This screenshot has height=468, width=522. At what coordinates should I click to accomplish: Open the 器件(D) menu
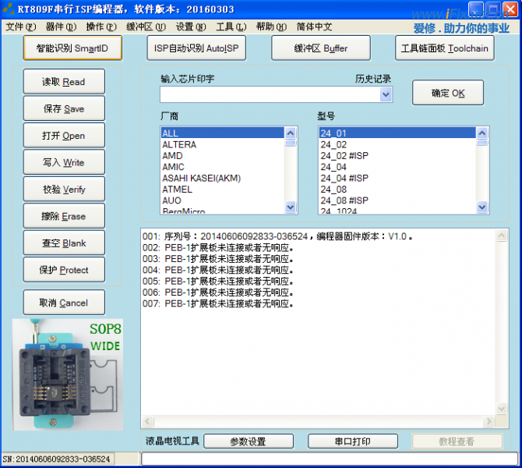pos(62,27)
